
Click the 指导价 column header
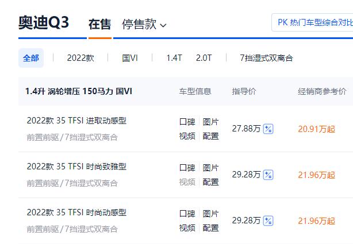click(244, 91)
